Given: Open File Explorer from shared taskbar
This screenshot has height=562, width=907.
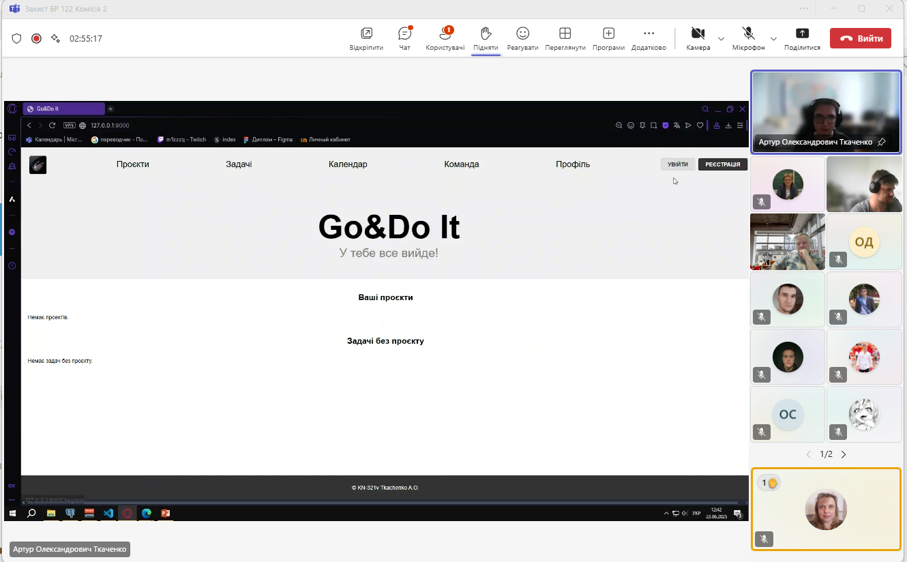Looking at the screenshot, I should (x=51, y=513).
